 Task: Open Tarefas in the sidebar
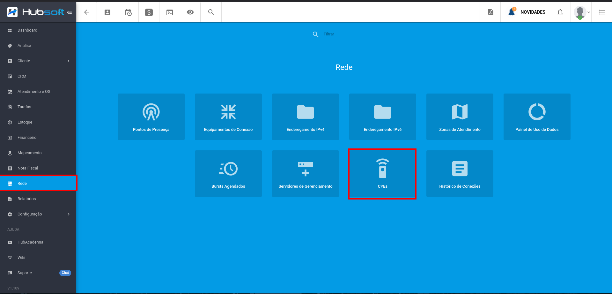38,107
